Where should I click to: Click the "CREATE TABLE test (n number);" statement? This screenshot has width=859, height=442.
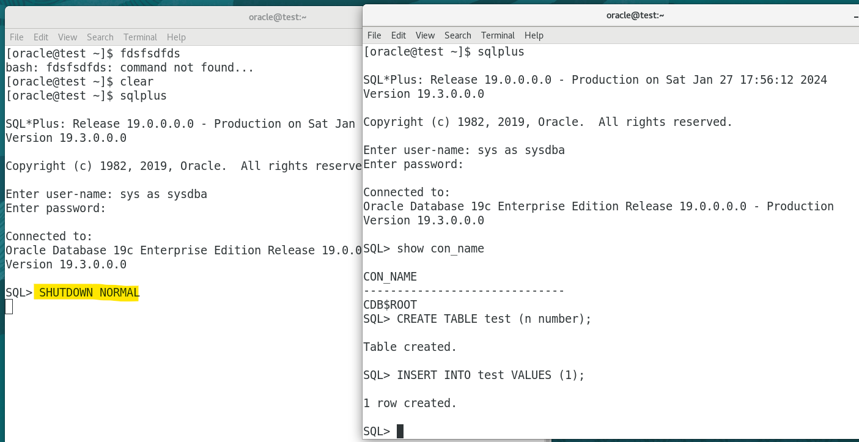click(494, 319)
